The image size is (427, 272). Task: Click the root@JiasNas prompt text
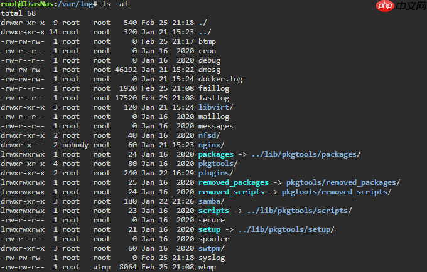27,4
